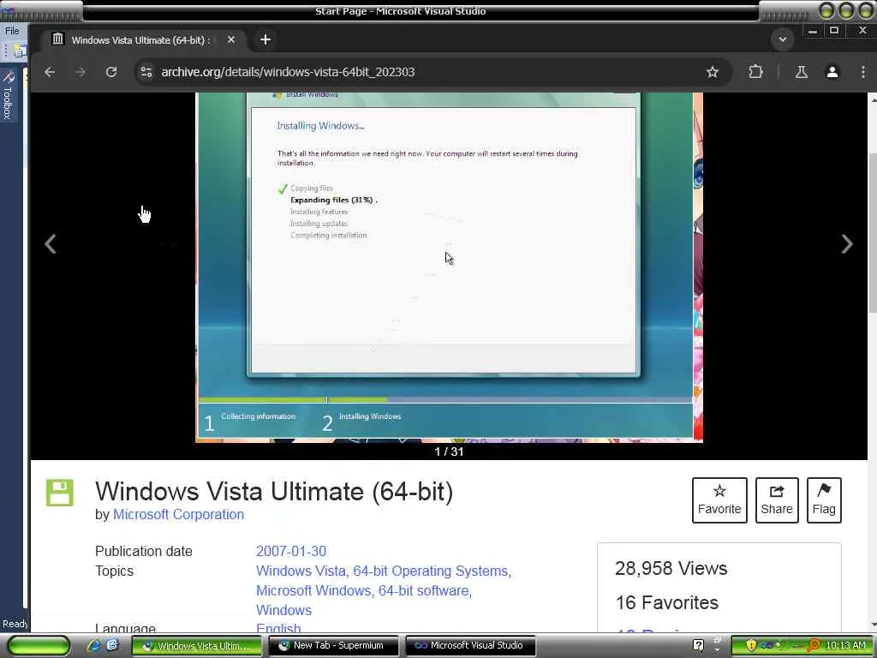Open the Chrome Labs flask icon

click(802, 72)
